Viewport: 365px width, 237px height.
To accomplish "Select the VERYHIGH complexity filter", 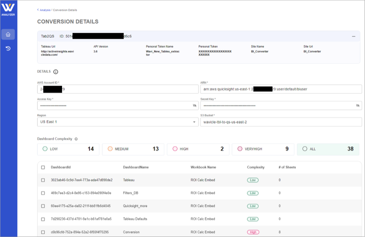I will (x=263, y=149).
